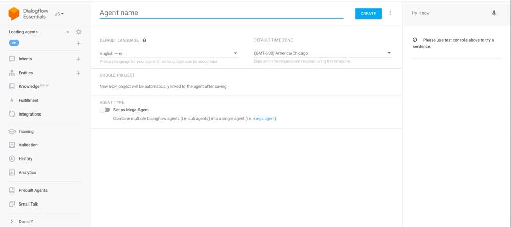Go to Analytics in the sidebar

28,172
